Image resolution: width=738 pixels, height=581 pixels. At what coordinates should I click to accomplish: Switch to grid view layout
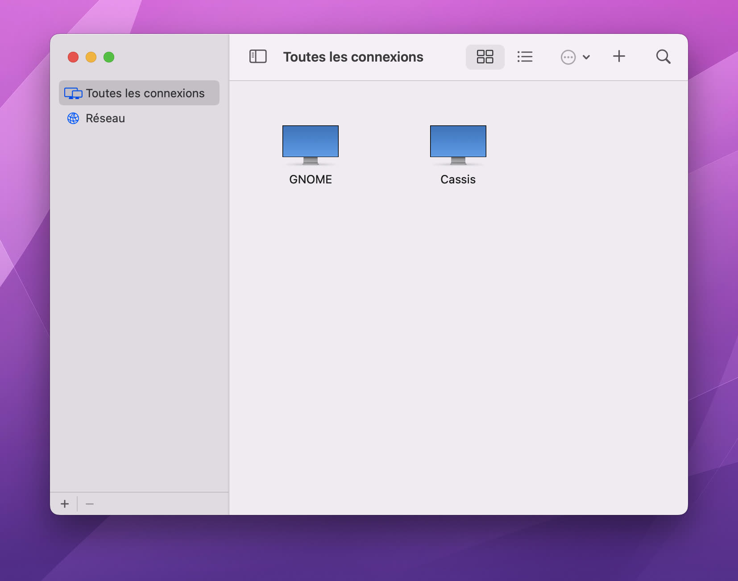pos(485,57)
